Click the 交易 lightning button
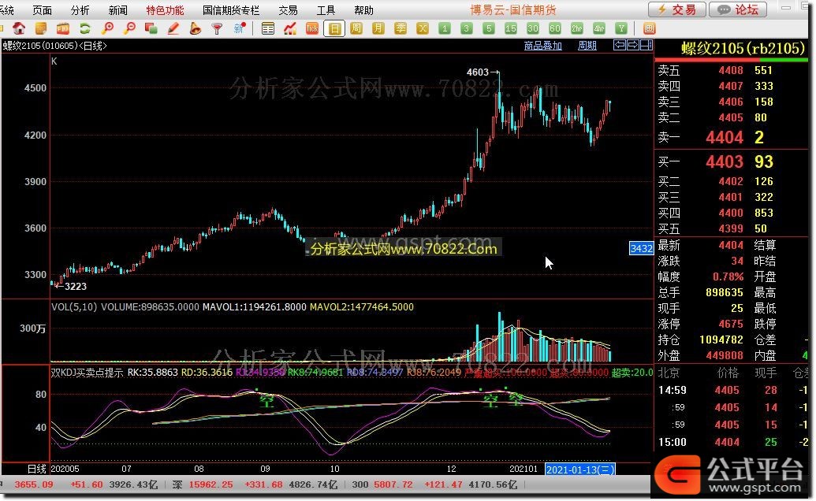Image resolution: width=816 pixels, height=501 pixels. [677, 9]
